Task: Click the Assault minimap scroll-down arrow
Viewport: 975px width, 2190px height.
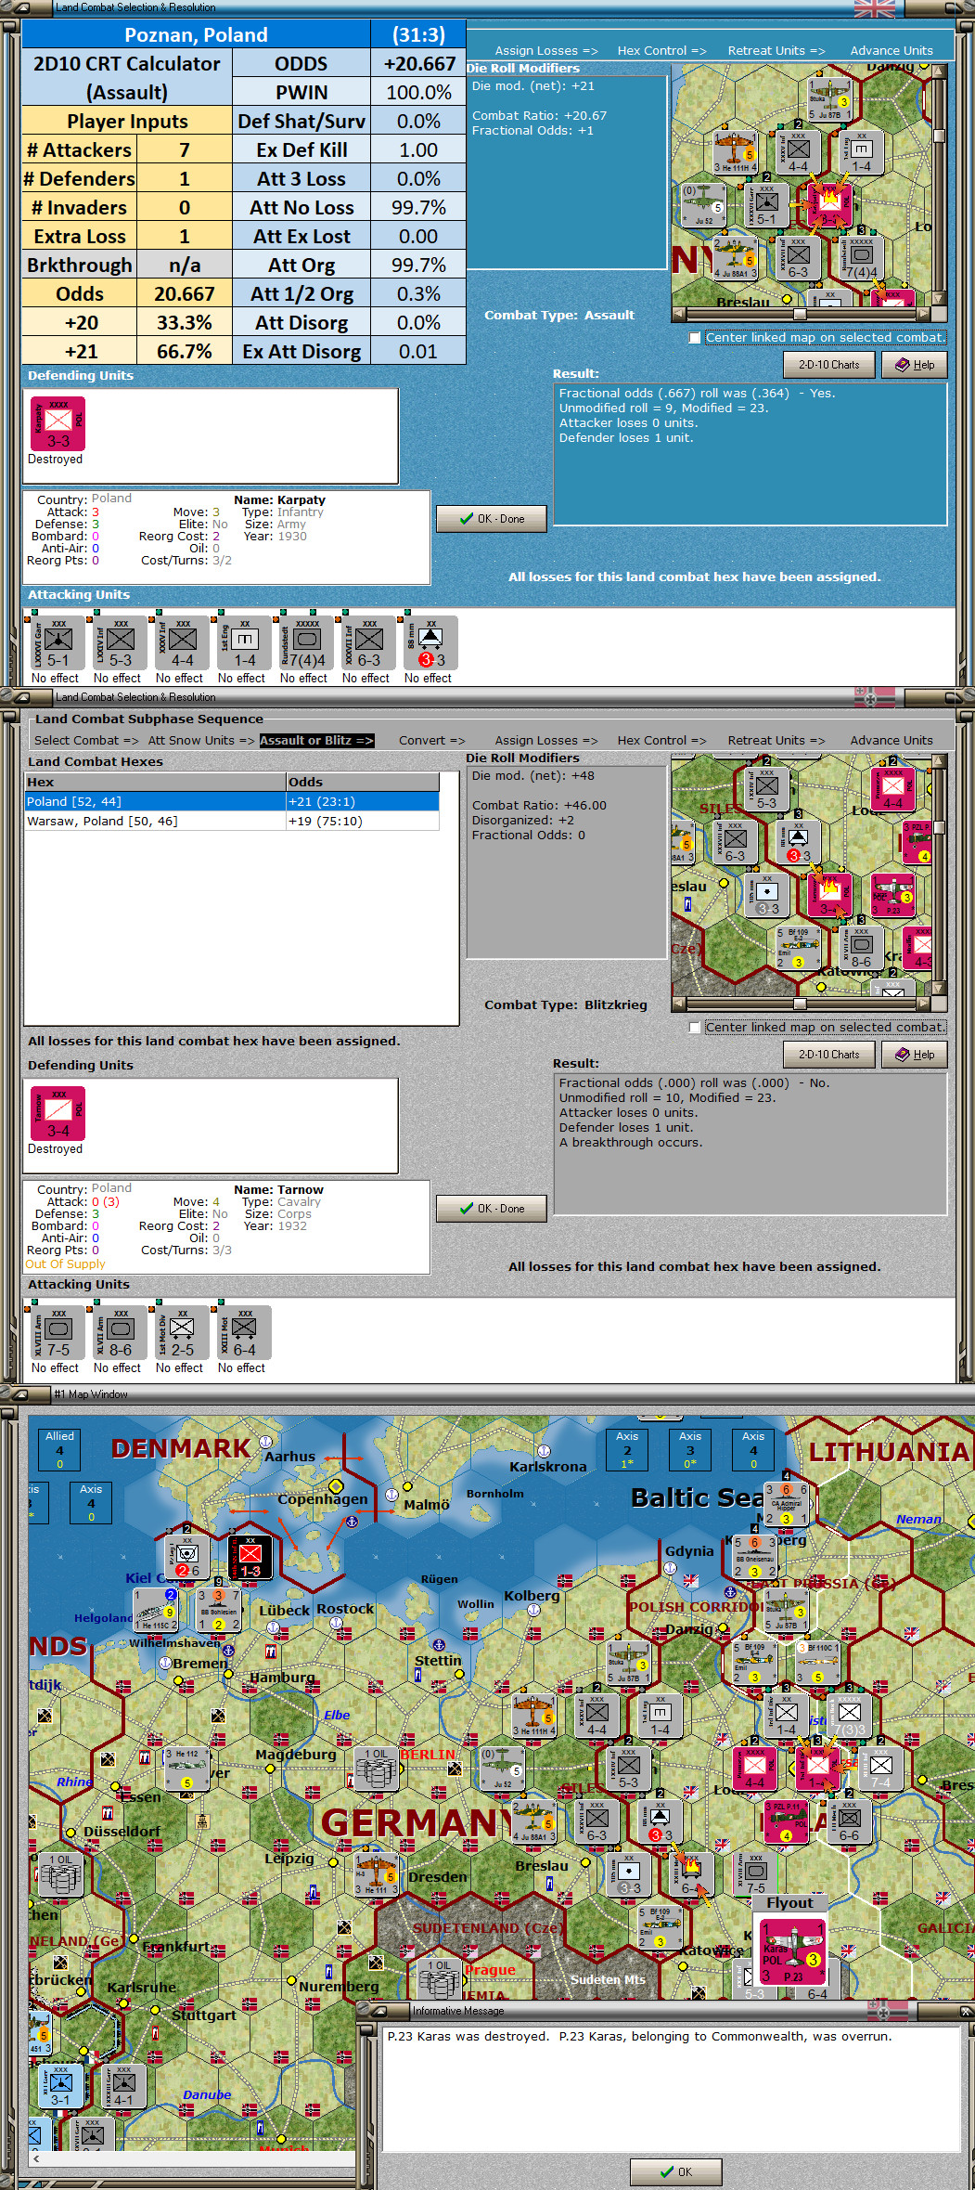Action: [939, 298]
